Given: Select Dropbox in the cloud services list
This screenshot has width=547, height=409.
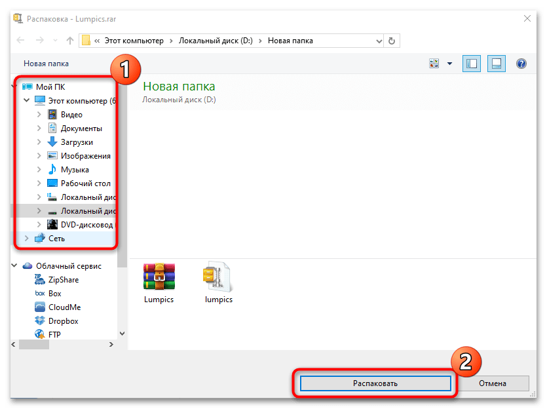Looking at the screenshot, I should coord(63,321).
